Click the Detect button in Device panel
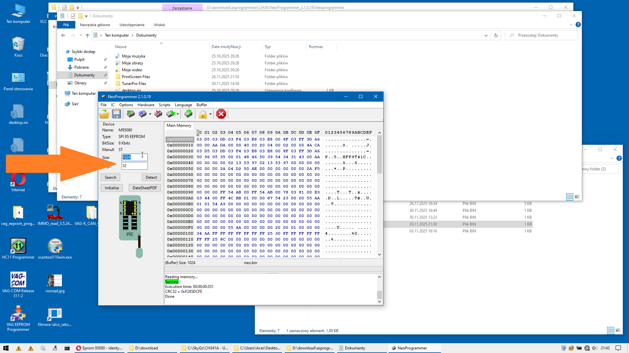The height and width of the screenshot is (353, 629). click(x=151, y=177)
